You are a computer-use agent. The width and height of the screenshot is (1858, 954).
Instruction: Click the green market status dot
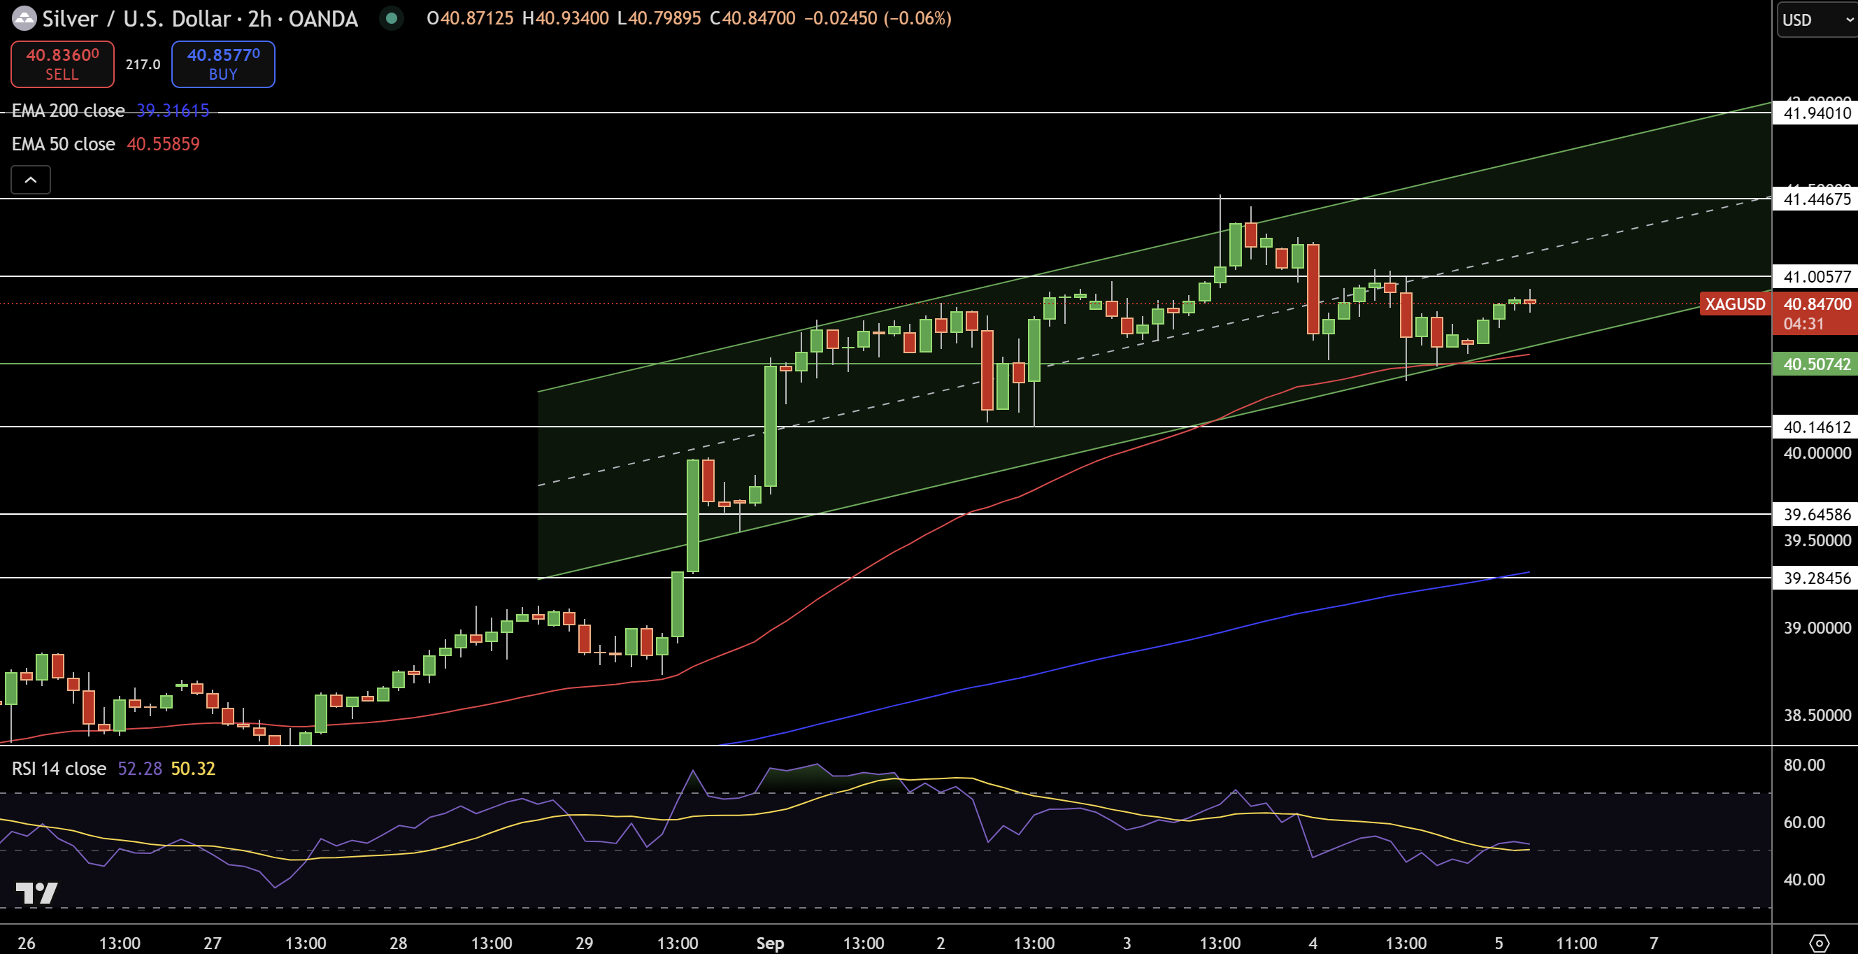(x=392, y=18)
